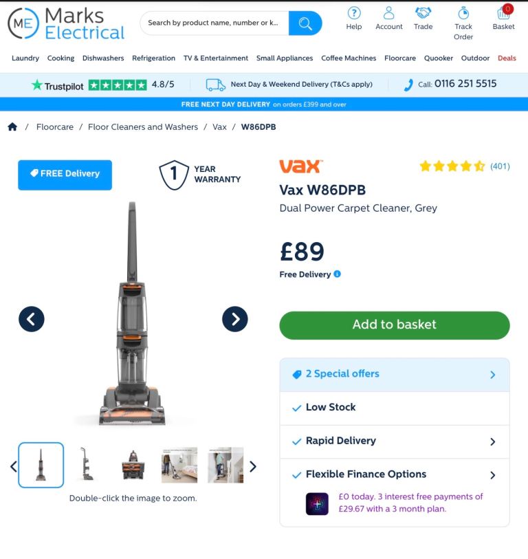Open the Account icon

coord(388,14)
